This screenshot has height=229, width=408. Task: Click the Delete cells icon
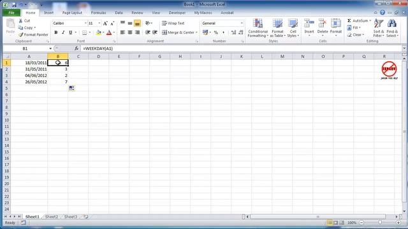click(323, 24)
